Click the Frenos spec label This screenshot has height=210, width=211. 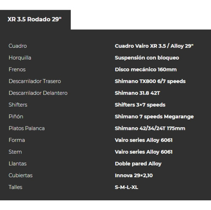[x=17, y=70]
